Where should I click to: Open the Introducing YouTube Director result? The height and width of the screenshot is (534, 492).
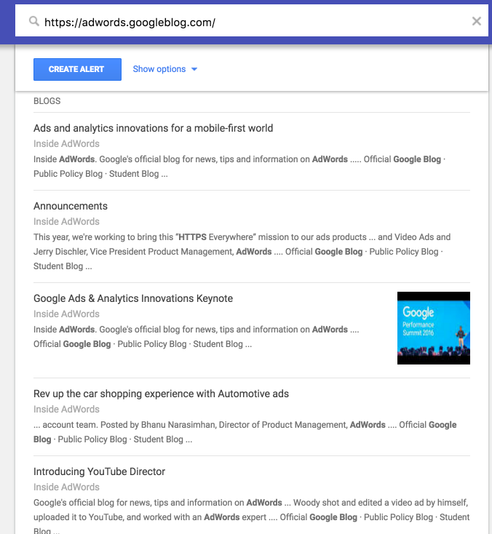99,471
